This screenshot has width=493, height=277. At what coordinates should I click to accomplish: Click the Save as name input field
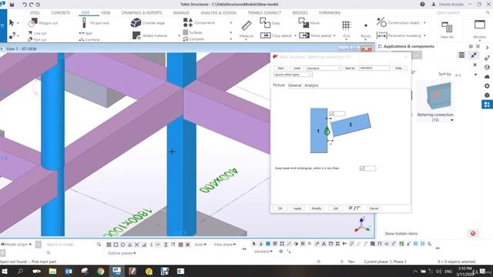point(374,68)
